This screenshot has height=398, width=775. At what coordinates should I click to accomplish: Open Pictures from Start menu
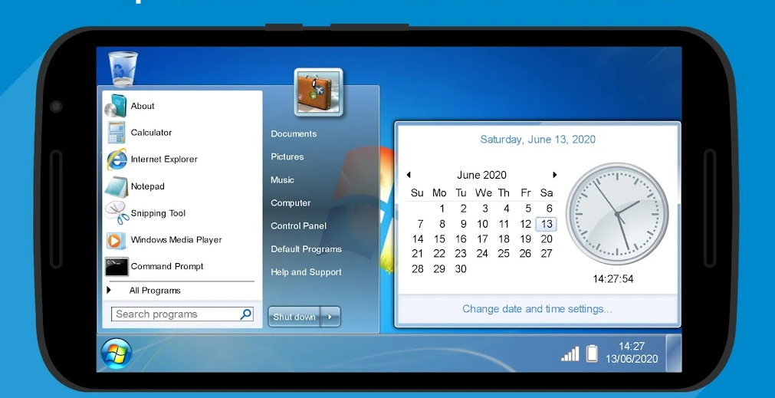(287, 156)
